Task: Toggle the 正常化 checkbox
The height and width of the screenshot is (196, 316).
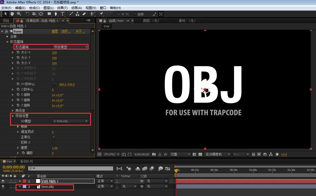Action: [x=53, y=137]
